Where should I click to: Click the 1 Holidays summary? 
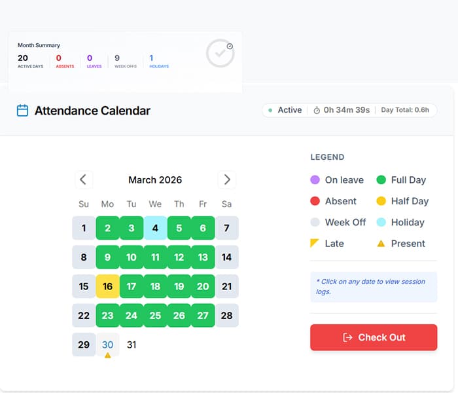pos(159,61)
